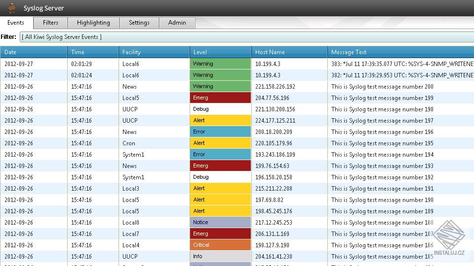Click the UUCP facility for message 185
Screen dimensions: 474x266
click(130, 256)
